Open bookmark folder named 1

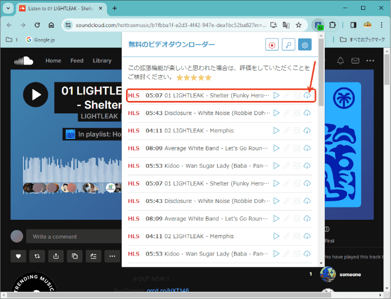tap(12, 40)
